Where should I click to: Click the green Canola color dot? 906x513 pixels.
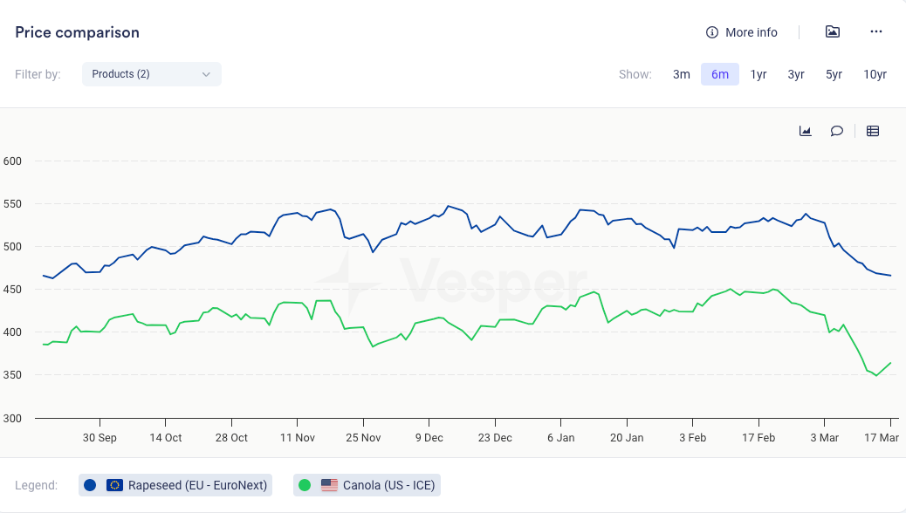coord(305,485)
